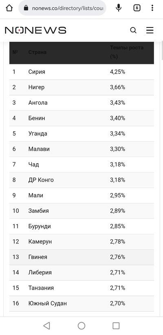Click the № column header

click(x=15, y=52)
